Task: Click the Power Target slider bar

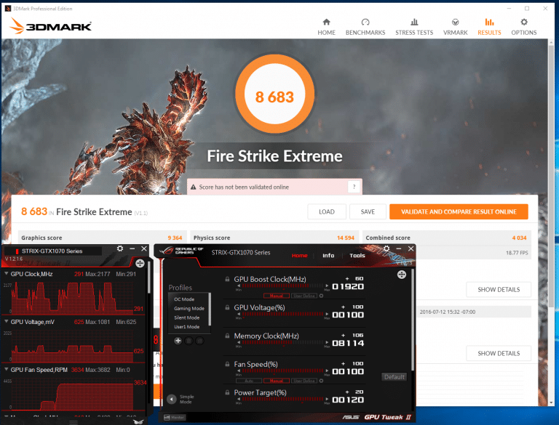Action: pos(282,399)
